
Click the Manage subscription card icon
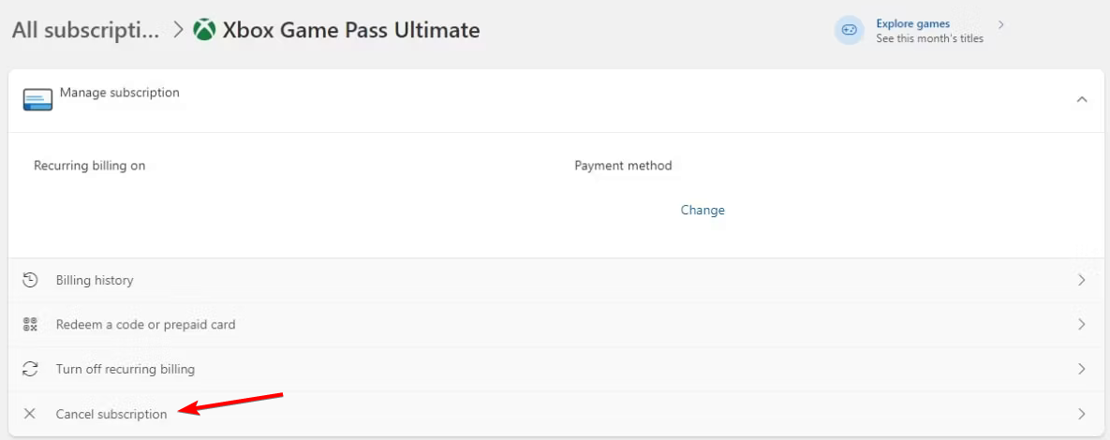tap(37, 100)
